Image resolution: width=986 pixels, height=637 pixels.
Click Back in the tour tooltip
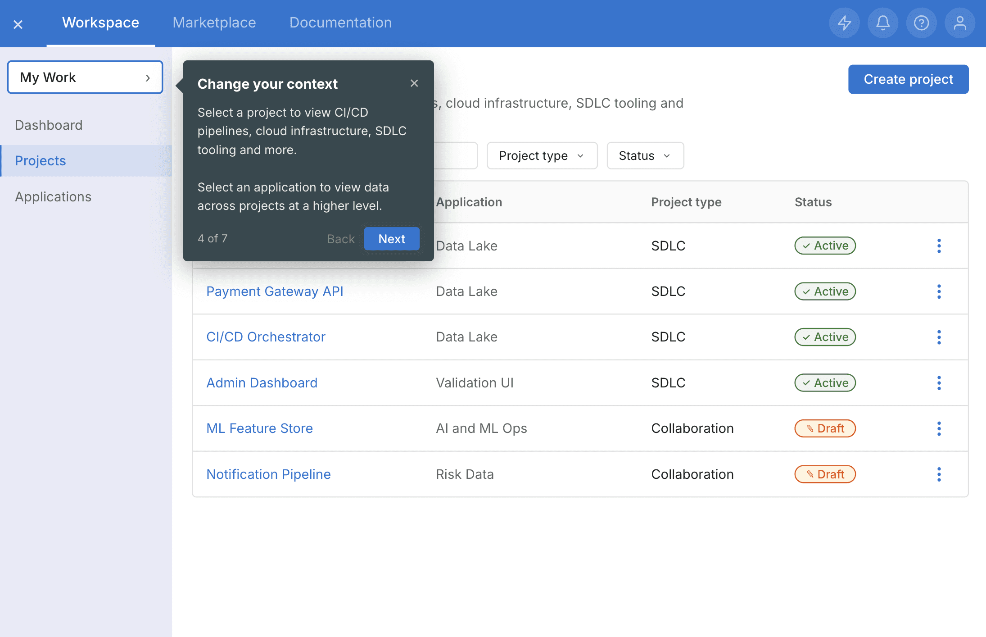click(x=341, y=239)
